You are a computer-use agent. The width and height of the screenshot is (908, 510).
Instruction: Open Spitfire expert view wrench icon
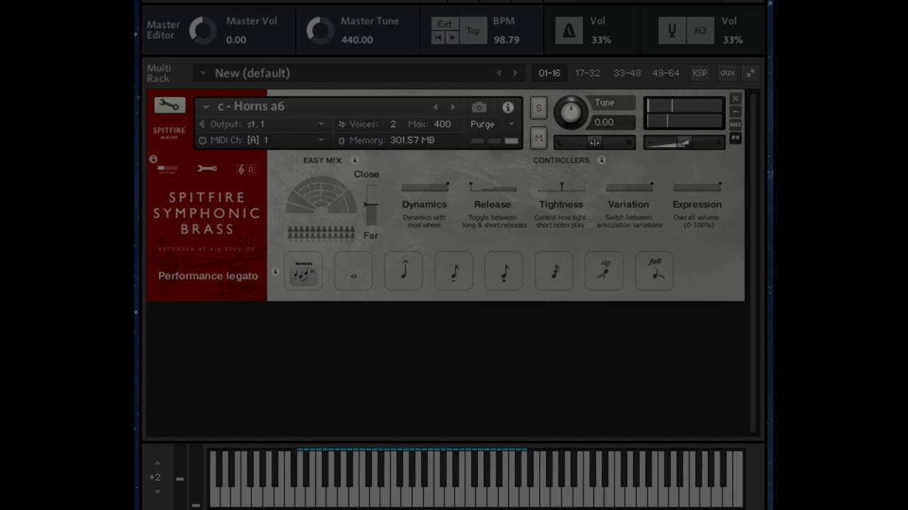207,169
